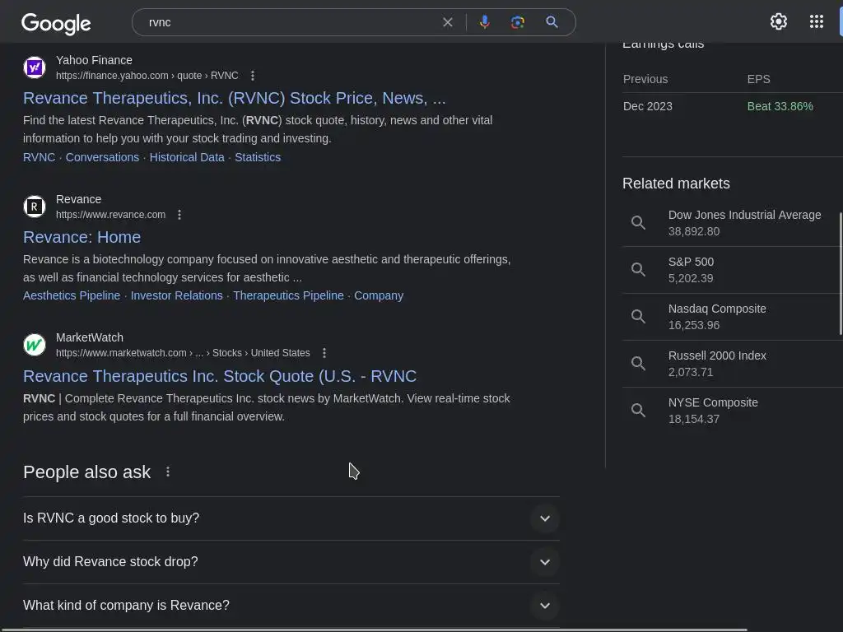The height and width of the screenshot is (632, 843).
Task: Click the horizontal scrollbar at page bottom
Action: pyautogui.click(x=373, y=630)
